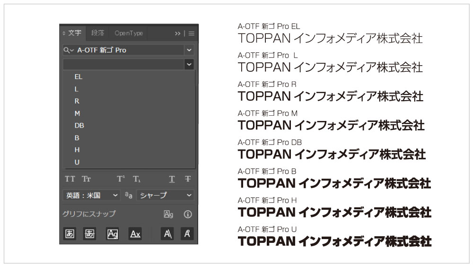Click the snap to glyph Ag icon
The width and height of the screenshot is (473, 266).
[168, 214]
